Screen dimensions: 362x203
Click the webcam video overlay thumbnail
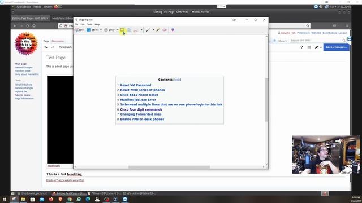[x=326, y=155]
